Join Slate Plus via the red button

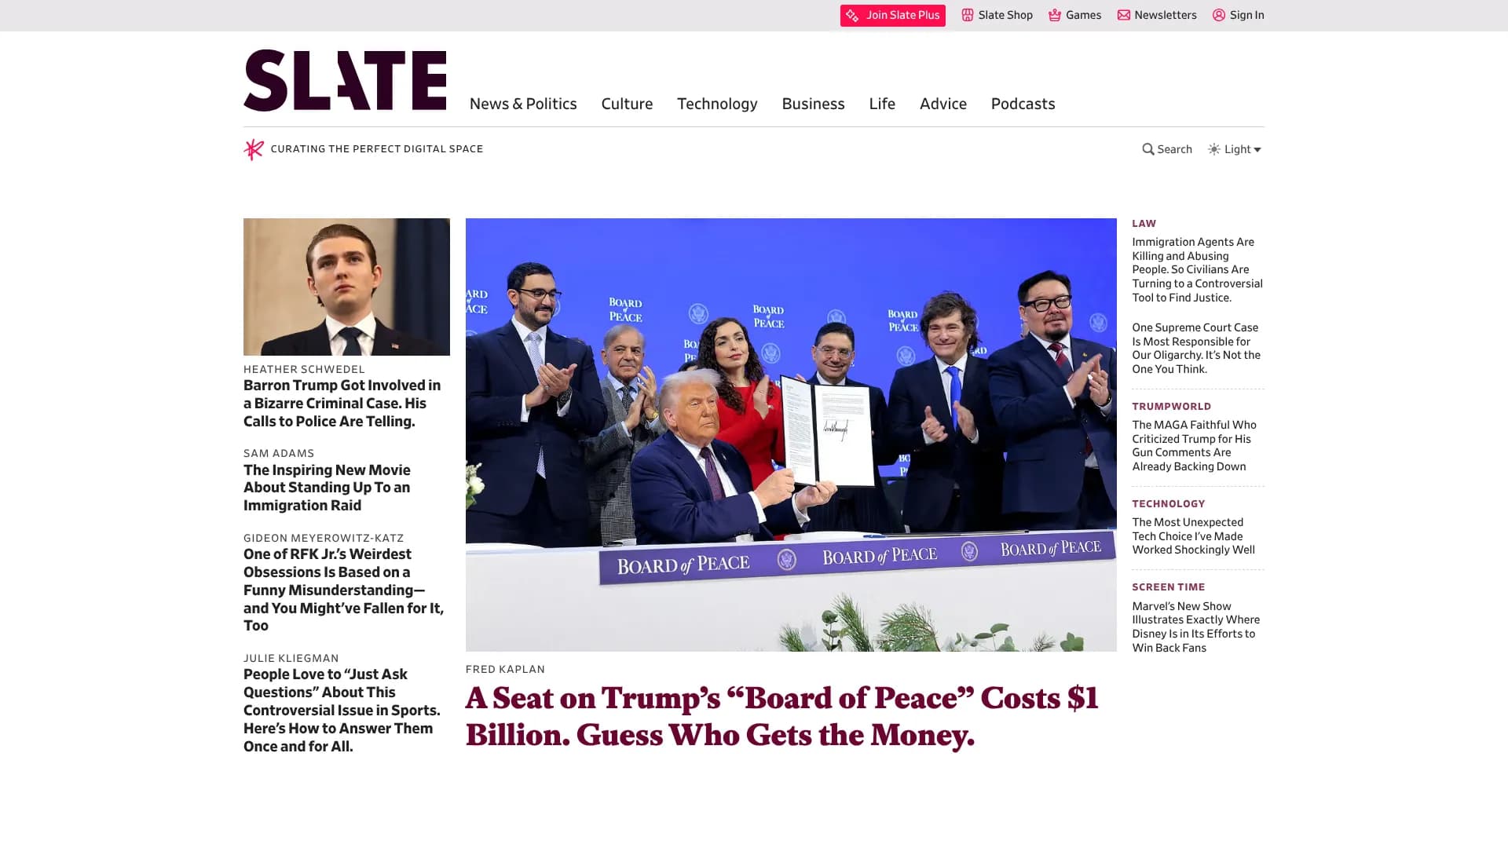[893, 16]
